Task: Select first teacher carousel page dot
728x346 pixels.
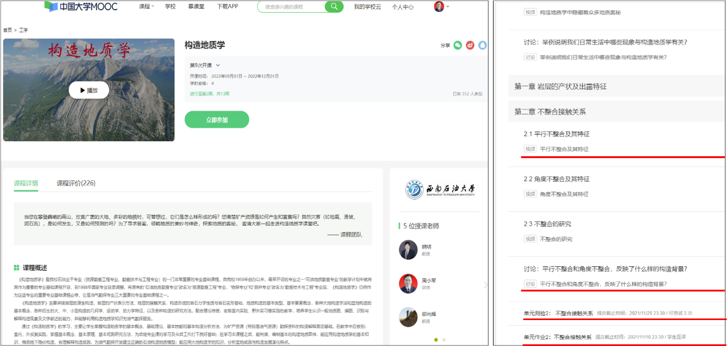Action: tap(435, 340)
